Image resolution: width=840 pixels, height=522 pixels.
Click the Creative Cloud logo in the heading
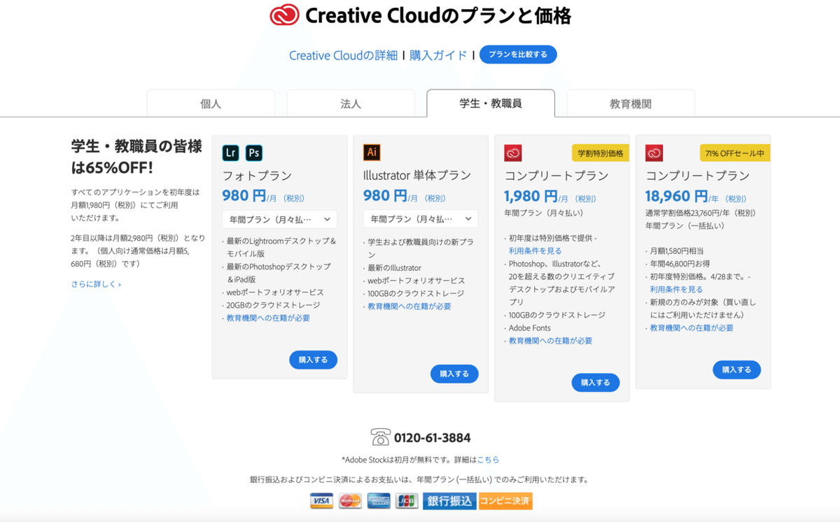click(x=284, y=15)
